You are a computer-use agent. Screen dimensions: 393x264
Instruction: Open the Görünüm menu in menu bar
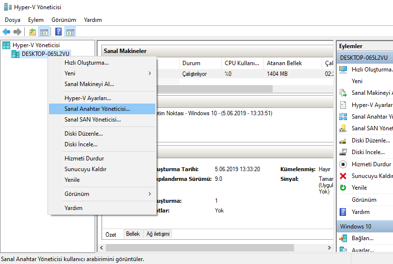tap(64, 20)
